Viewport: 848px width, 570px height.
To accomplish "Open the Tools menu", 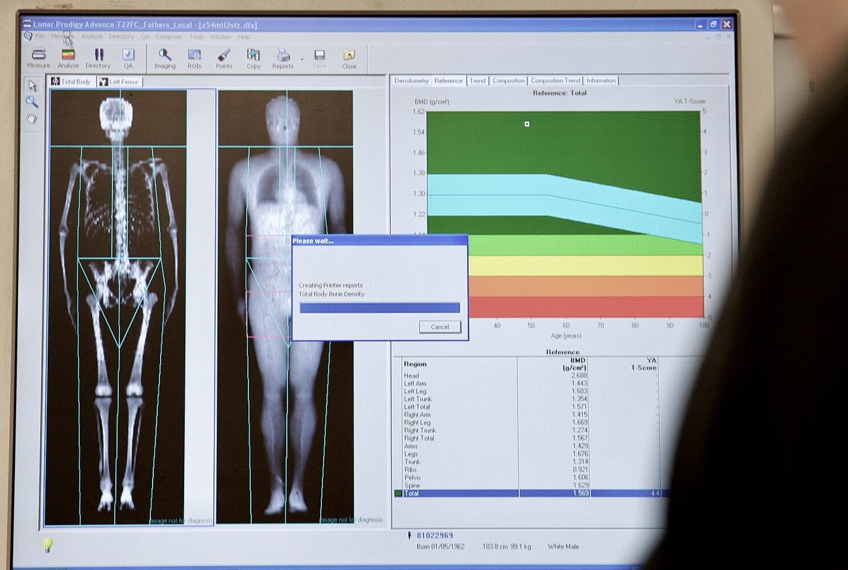I will 197,37.
